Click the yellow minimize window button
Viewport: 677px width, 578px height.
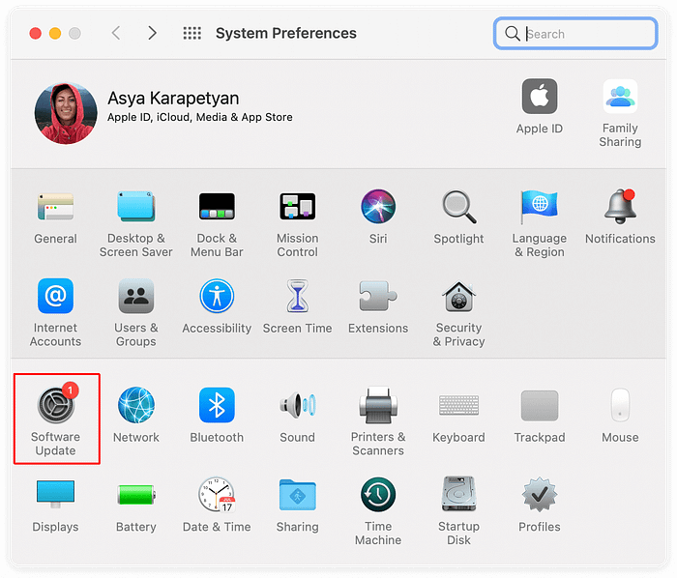tap(55, 33)
